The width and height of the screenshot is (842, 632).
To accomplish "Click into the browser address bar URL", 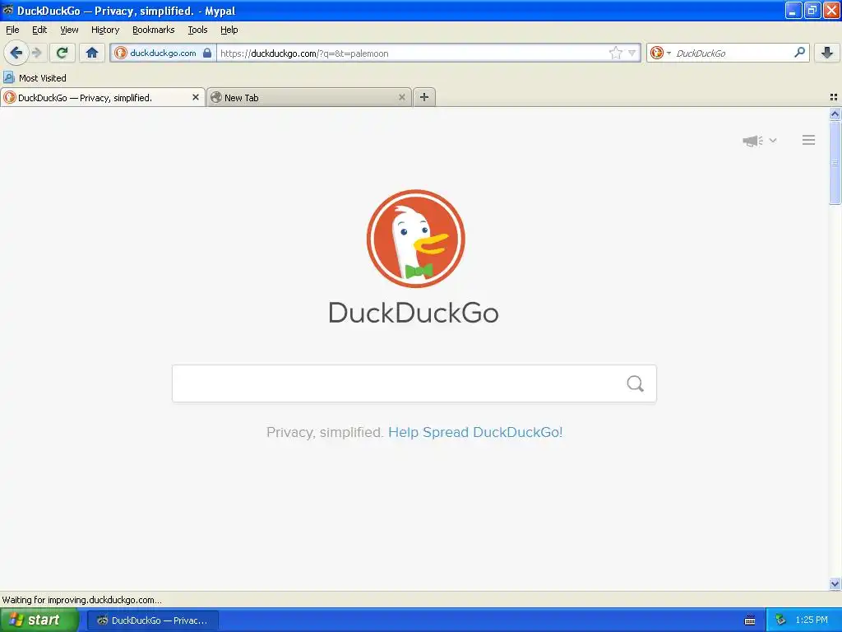I will point(411,53).
